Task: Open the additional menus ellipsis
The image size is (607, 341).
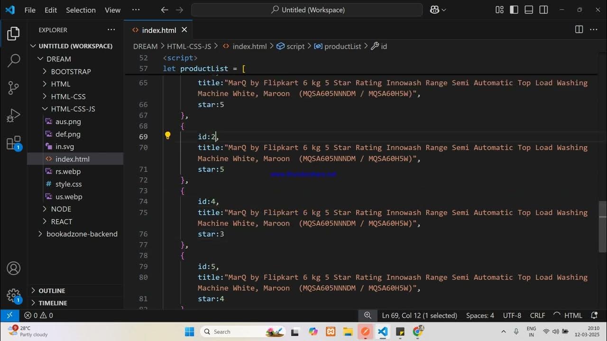Action: click(x=136, y=9)
